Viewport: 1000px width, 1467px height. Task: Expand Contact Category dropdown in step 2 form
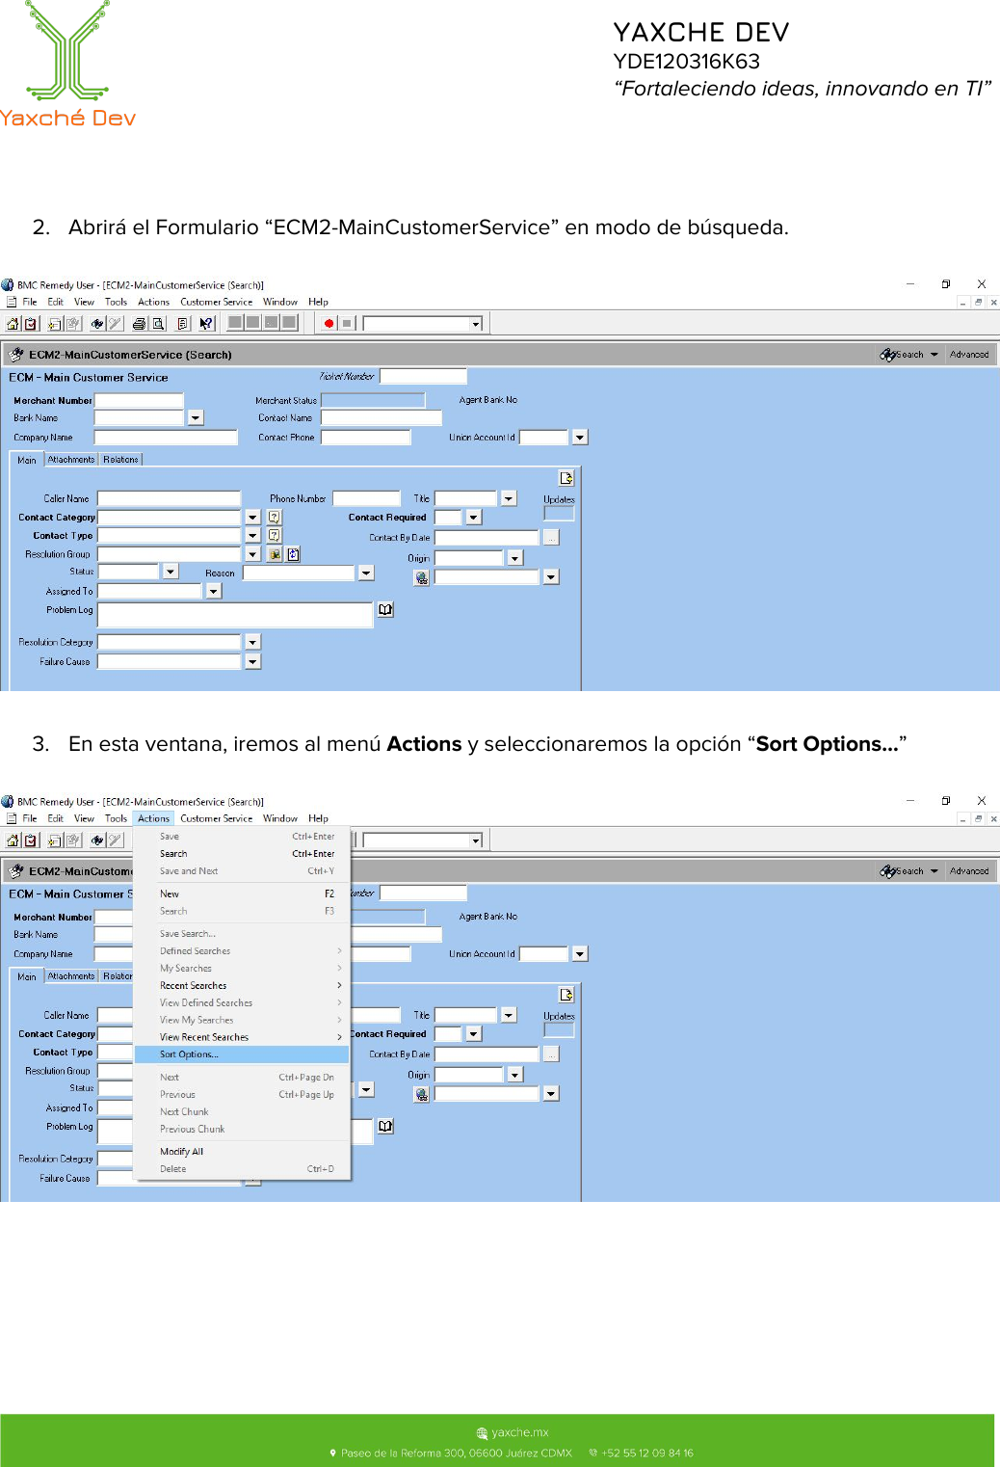[x=252, y=517]
